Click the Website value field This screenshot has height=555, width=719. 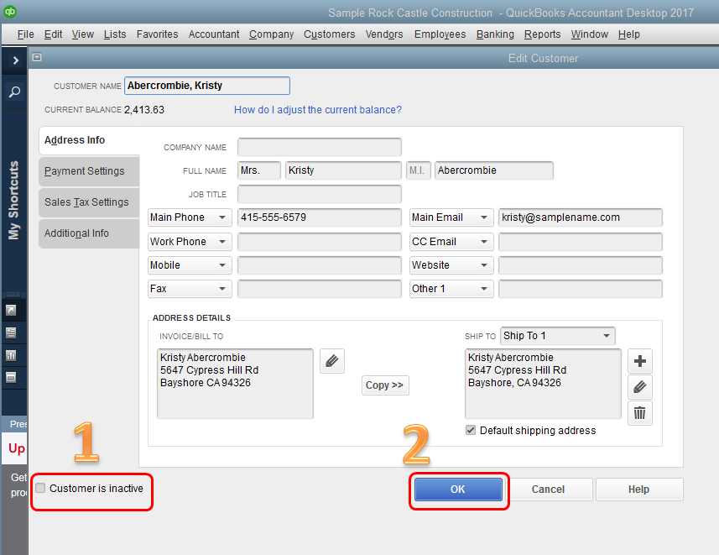click(x=580, y=264)
